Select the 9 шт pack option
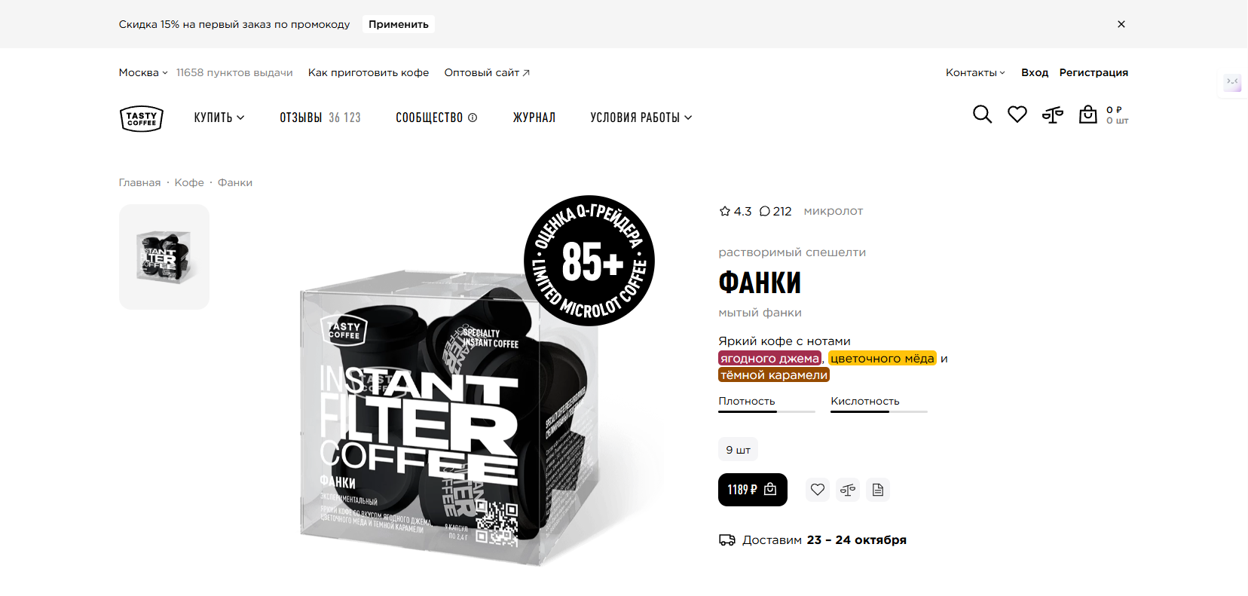The image size is (1248, 596). [x=738, y=450]
